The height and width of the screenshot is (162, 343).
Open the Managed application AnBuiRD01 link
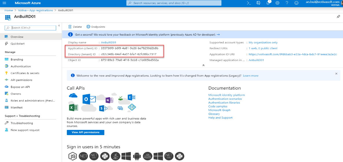pos(256,60)
